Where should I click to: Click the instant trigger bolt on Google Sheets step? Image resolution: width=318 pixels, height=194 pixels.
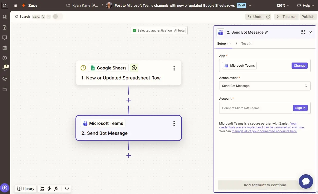[134, 68]
